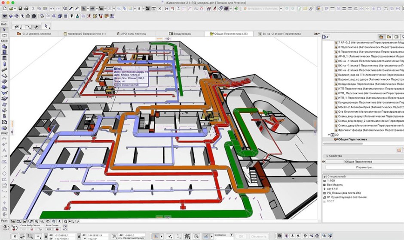Collapse the Свойства properties section

coord(325,156)
